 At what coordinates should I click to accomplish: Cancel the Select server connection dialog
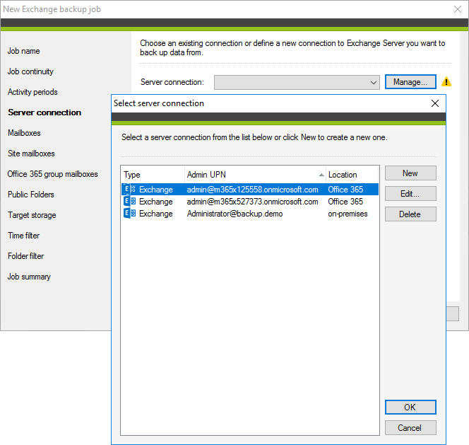point(410,427)
